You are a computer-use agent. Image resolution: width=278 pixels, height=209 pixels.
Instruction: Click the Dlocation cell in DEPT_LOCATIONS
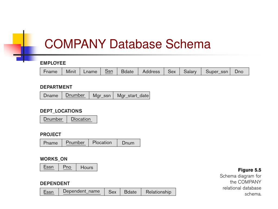pos(82,119)
